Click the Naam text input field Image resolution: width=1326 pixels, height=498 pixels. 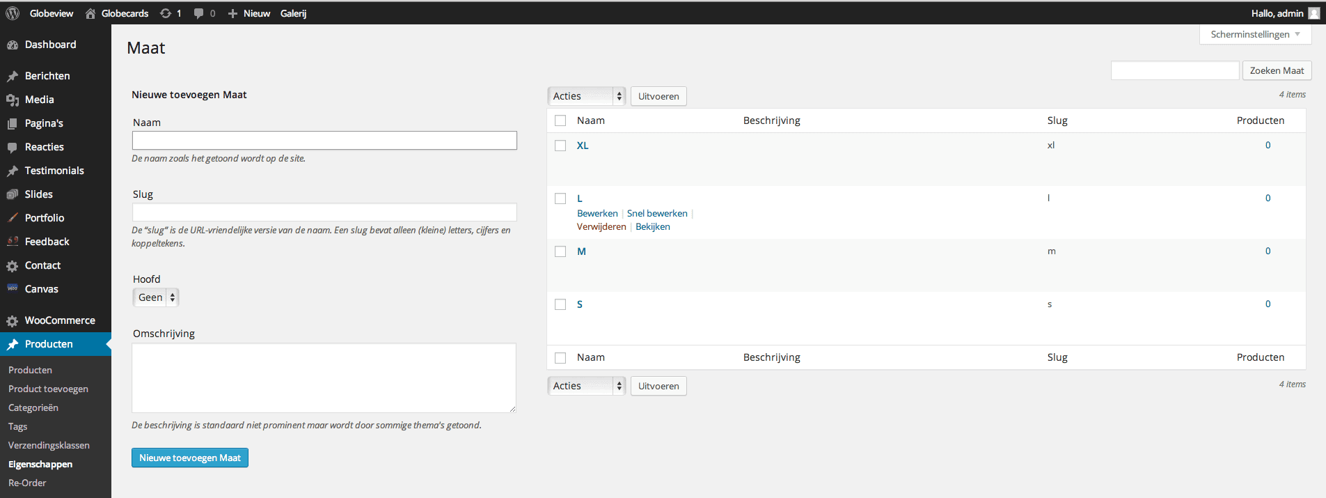coord(324,140)
